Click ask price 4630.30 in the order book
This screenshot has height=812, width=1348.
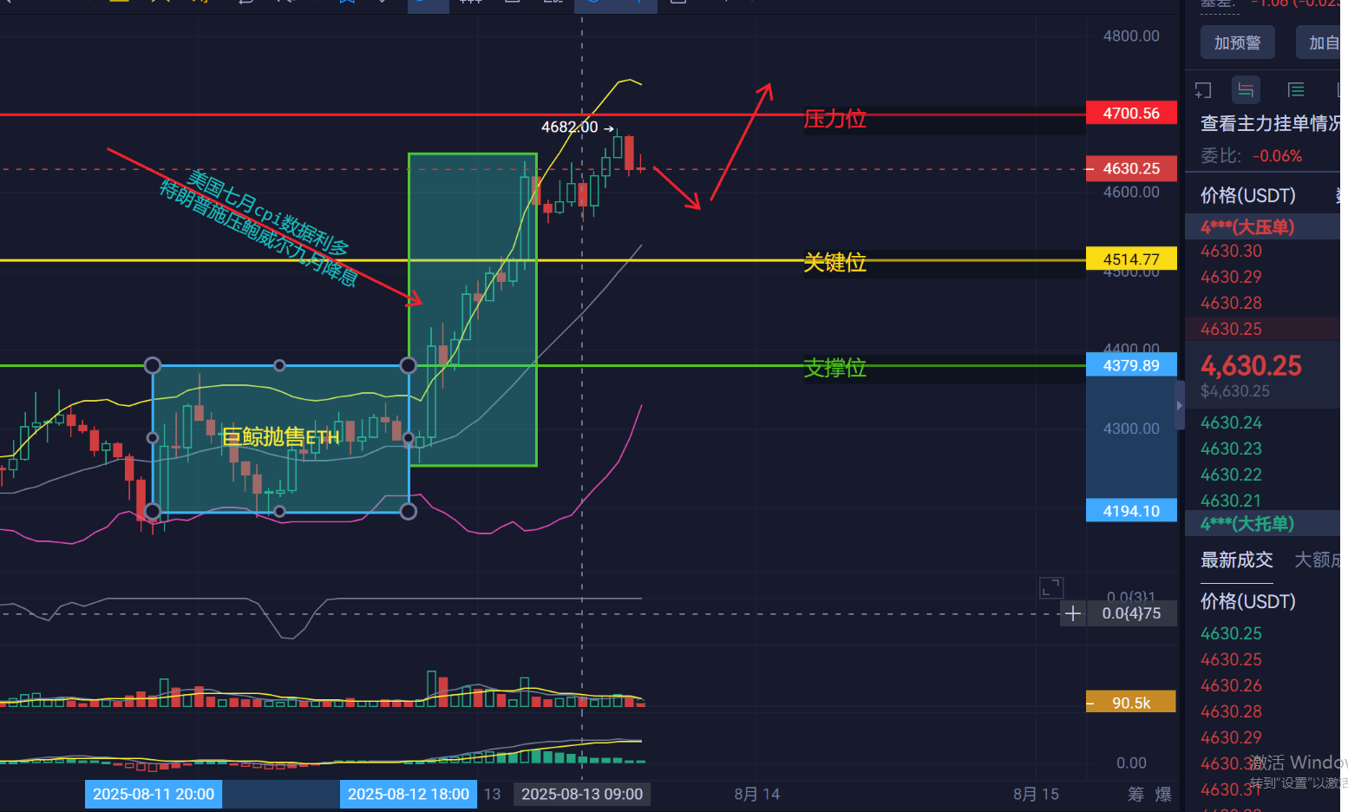pyautogui.click(x=1231, y=251)
